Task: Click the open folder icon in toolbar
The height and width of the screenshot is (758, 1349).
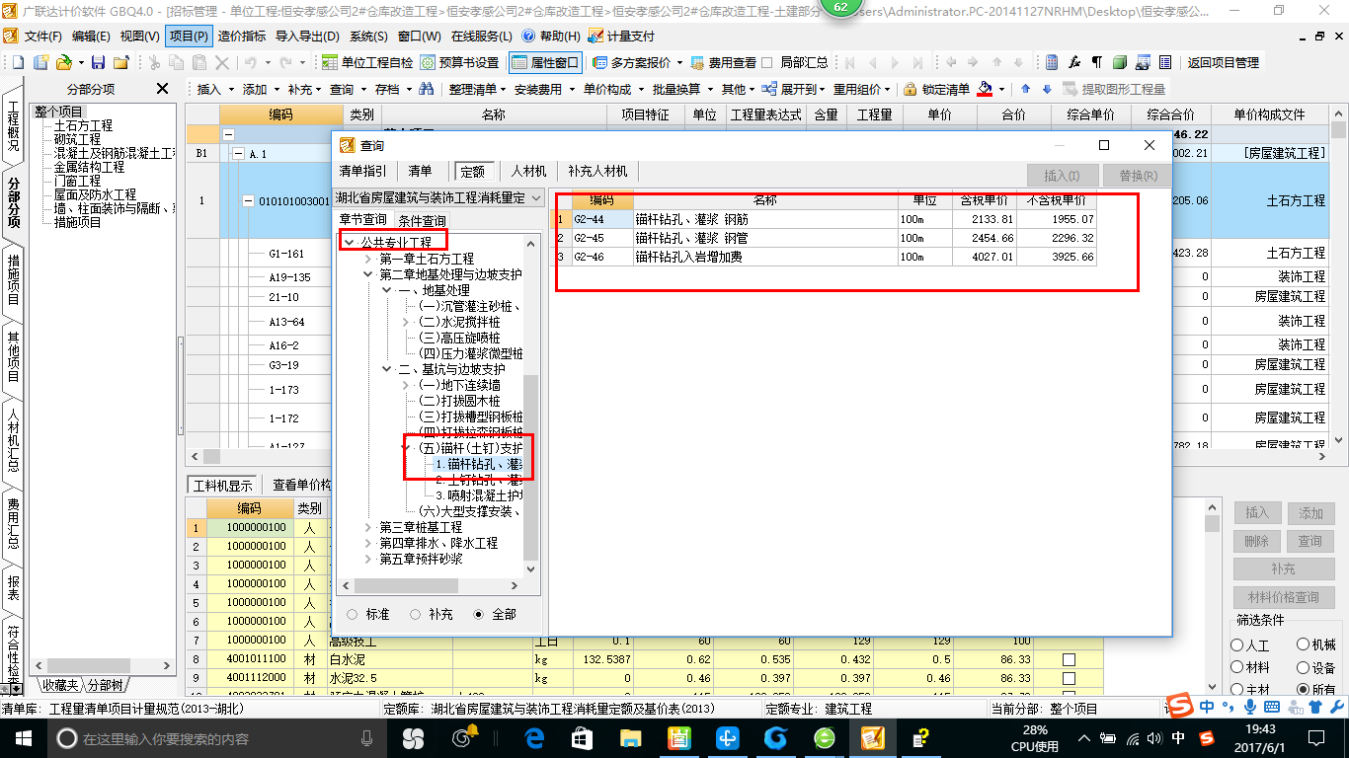Action: point(62,62)
